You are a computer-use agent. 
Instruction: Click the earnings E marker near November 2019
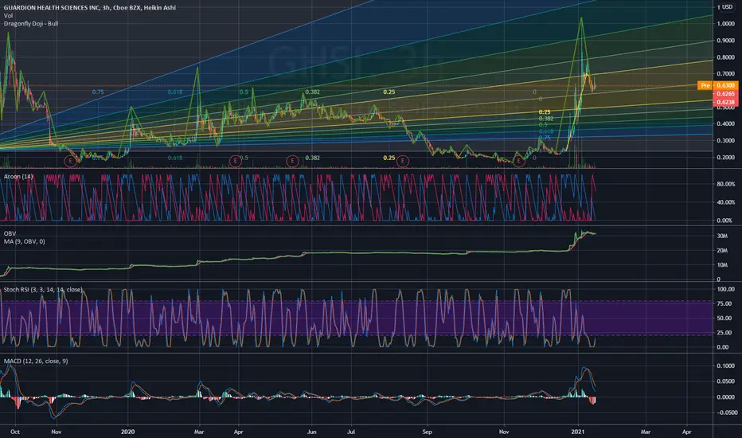[70, 161]
